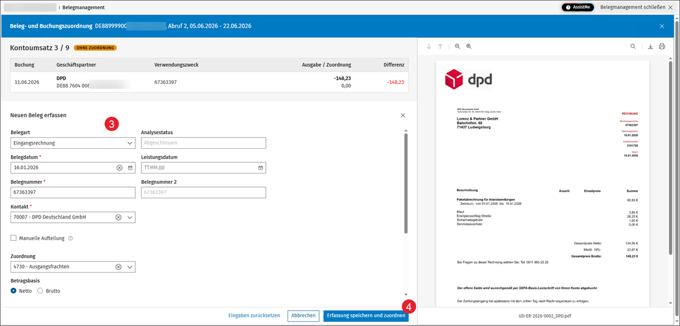Click the OHNE ZUORDNUNG status badge
680x326 pixels.
[x=95, y=48]
